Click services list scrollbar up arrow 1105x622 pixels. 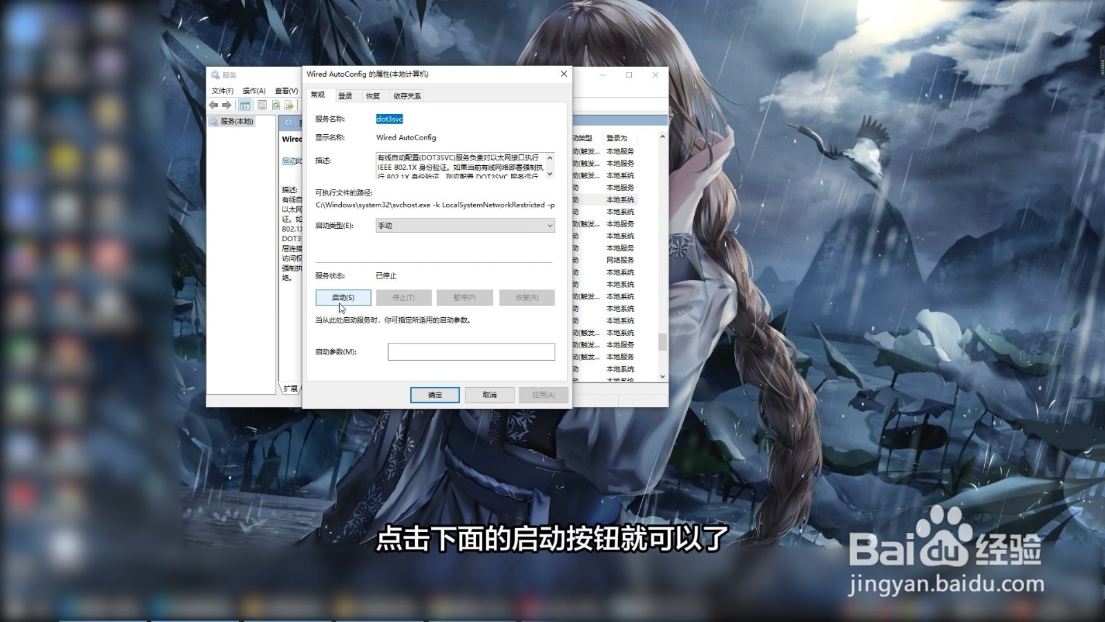(x=662, y=137)
